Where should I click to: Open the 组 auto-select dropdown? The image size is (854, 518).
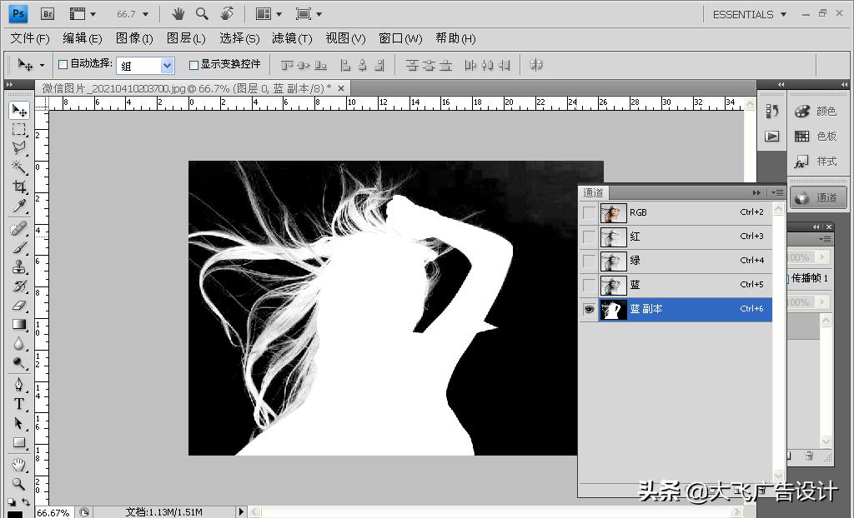pyautogui.click(x=167, y=66)
